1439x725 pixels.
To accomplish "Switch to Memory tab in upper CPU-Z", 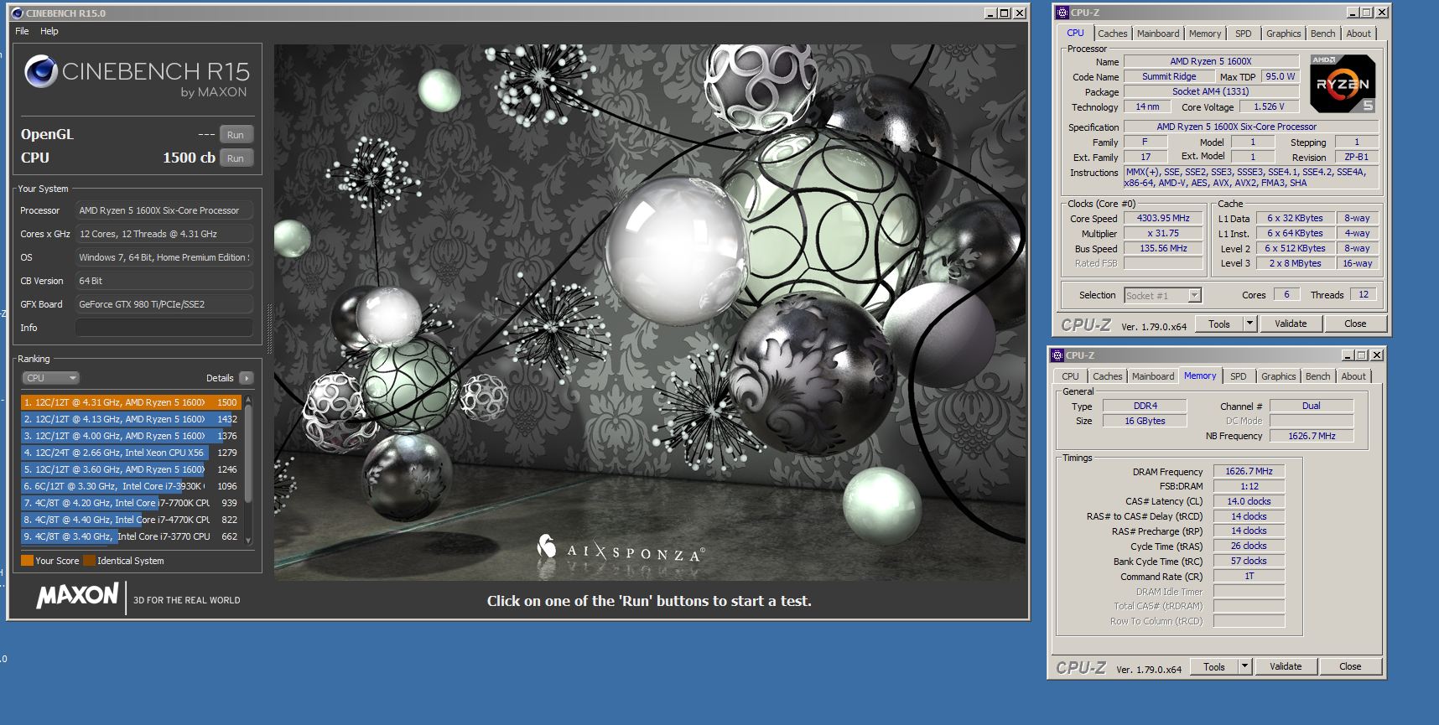I will (x=1205, y=34).
